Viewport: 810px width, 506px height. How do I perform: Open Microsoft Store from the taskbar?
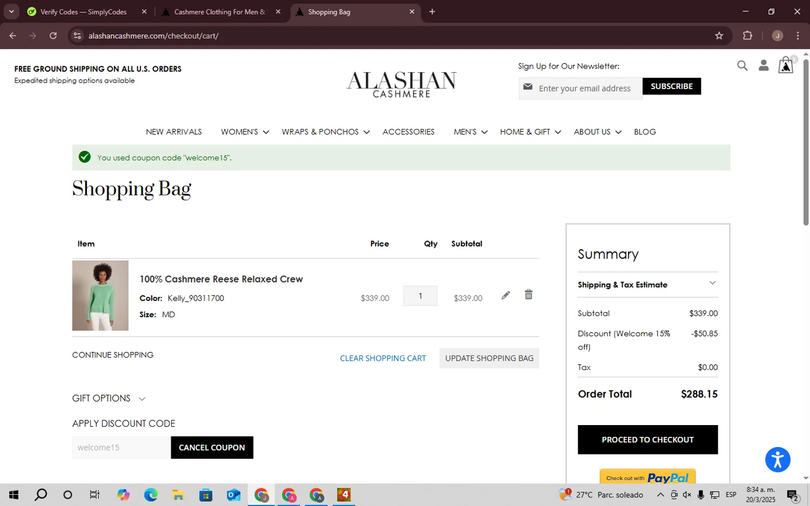point(206,495)
